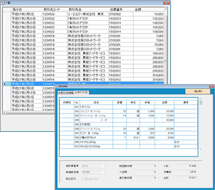Click the 消費税 field showing 5,679
215x190 pixels.
click(x=186, y=172)
